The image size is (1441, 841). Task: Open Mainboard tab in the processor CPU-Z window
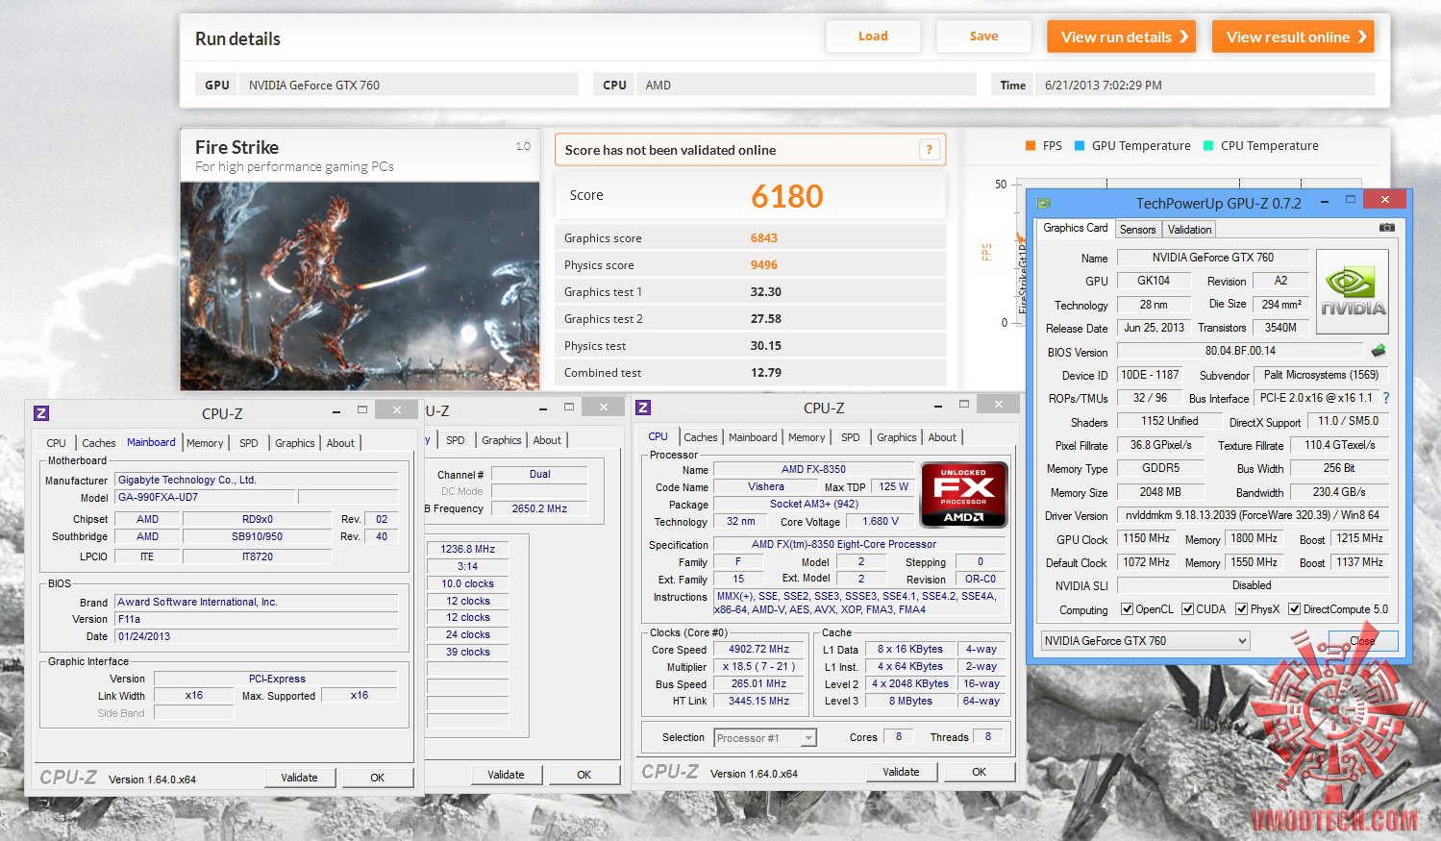point(753,437)
